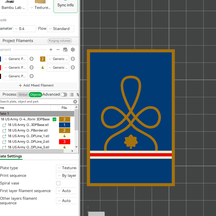The height and width of the screenshot is (216, 216).
Task: Edit filament 2 preset via ellipsis icon
Action: (73, 59)
